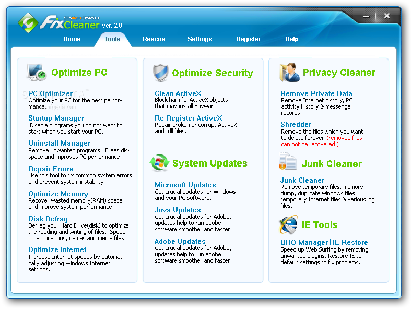
Task: Click the System Updates Windows-logo icon
Action: coord(159,163)
